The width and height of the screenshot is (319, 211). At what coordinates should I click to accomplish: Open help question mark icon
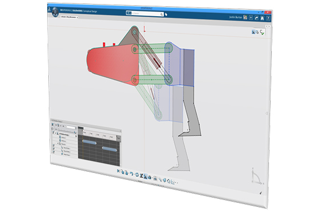click(x=268, y=18)
